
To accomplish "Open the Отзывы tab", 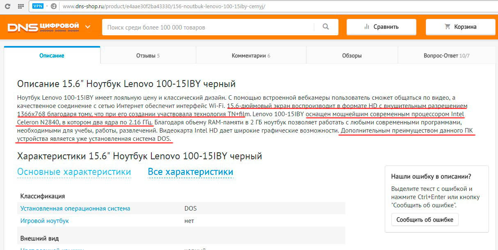I will tap(148, 56).
